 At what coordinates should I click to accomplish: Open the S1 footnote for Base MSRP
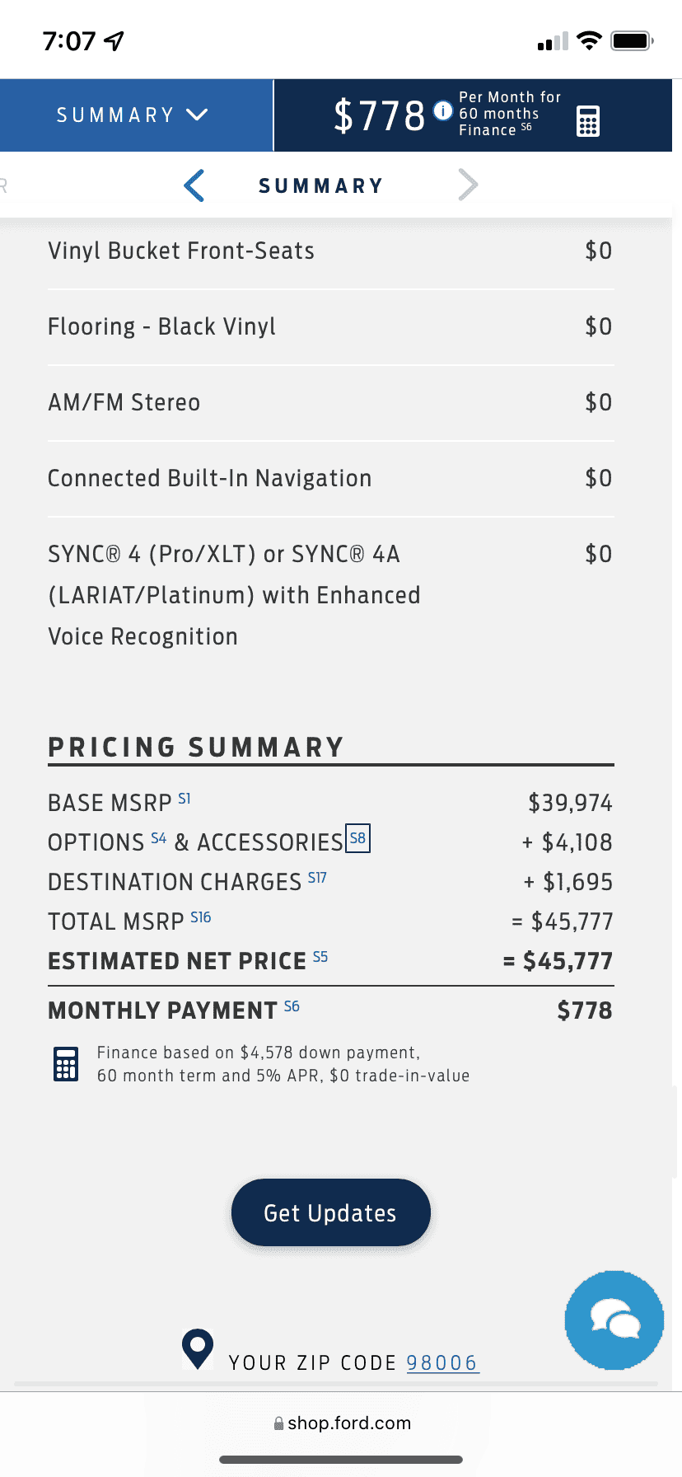[x=185, y=799]
